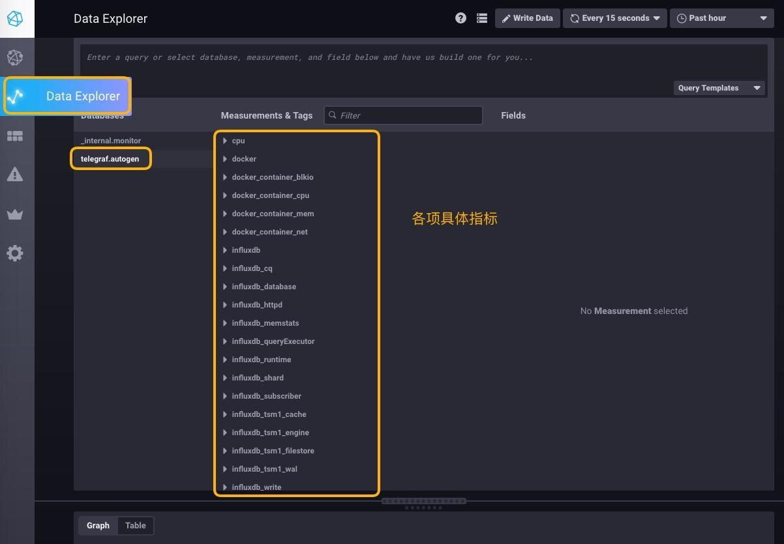Image resolution: width=784 pixels, height=544 pixels.
Task: Open the Alerting triangle icon
Action: click(15, 174)
